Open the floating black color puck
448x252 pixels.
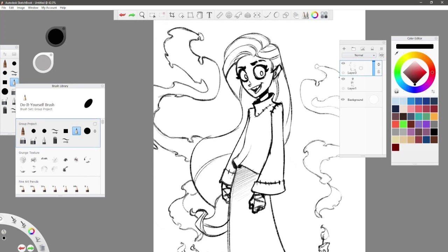pyautogui.click(x=56, y=37)
